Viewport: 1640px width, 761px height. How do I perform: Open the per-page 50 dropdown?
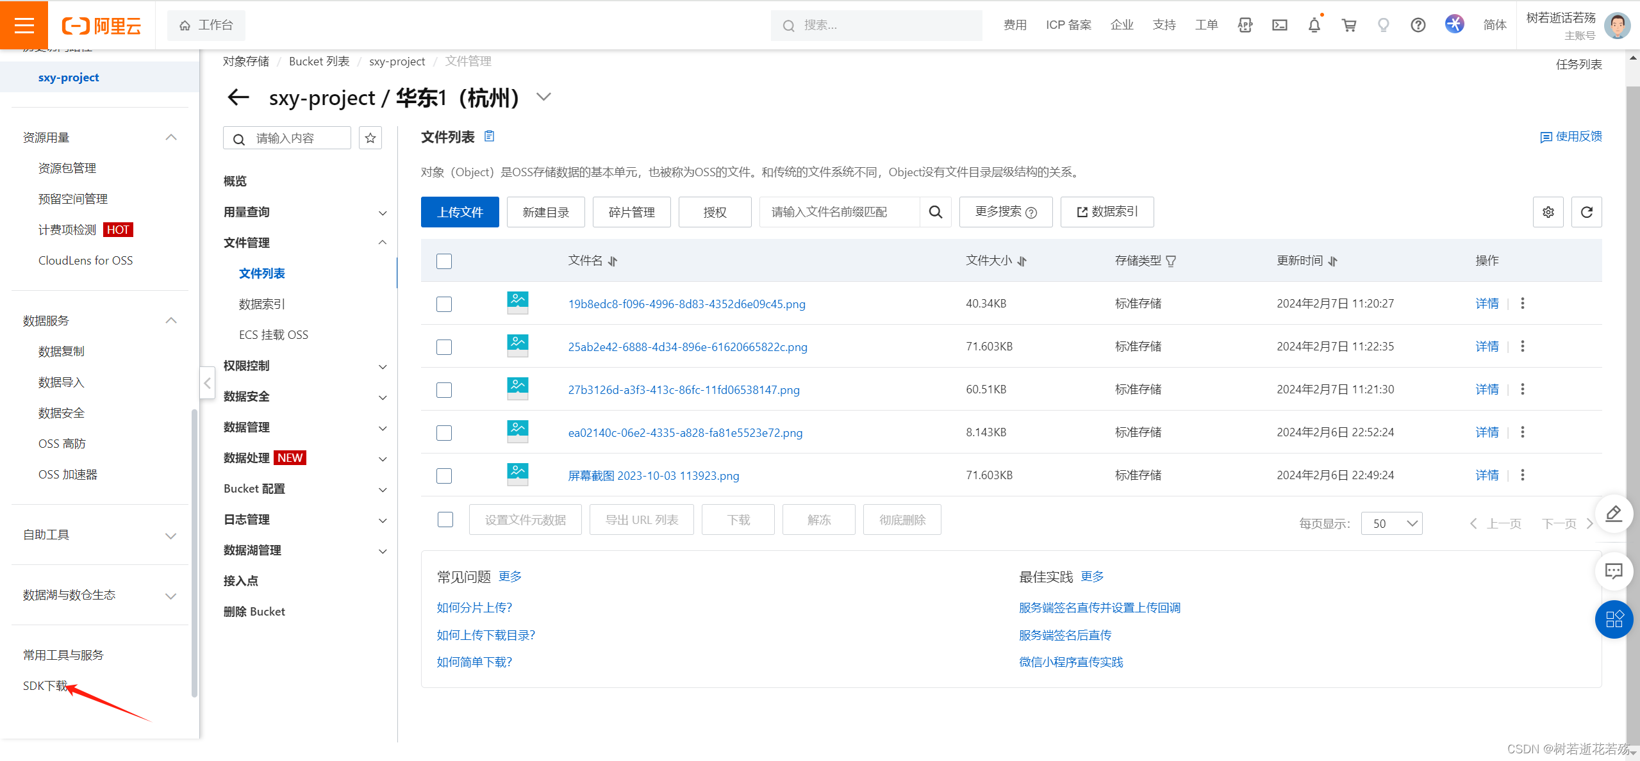(x=1391, y=523)
